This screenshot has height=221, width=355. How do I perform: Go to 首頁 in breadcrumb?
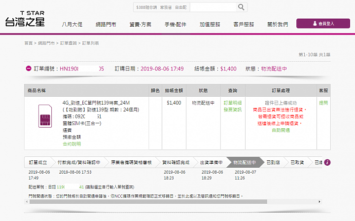29,43
